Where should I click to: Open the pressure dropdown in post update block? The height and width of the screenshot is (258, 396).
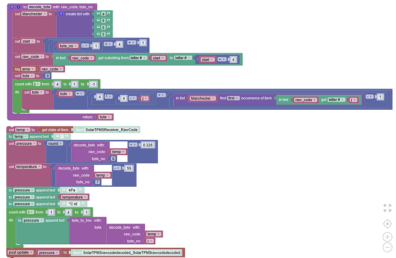pos(49,252)
